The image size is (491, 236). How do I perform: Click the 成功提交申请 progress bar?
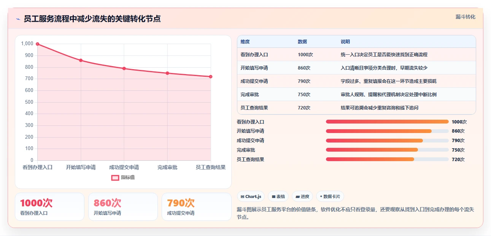(x=387, y=141)
